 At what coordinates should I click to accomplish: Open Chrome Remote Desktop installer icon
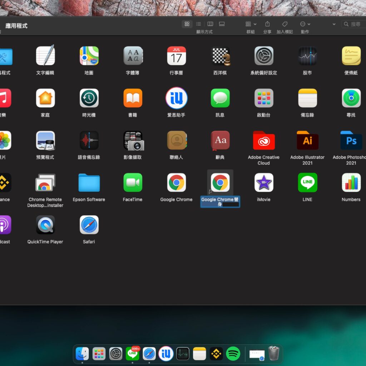[x=45, y=183]
